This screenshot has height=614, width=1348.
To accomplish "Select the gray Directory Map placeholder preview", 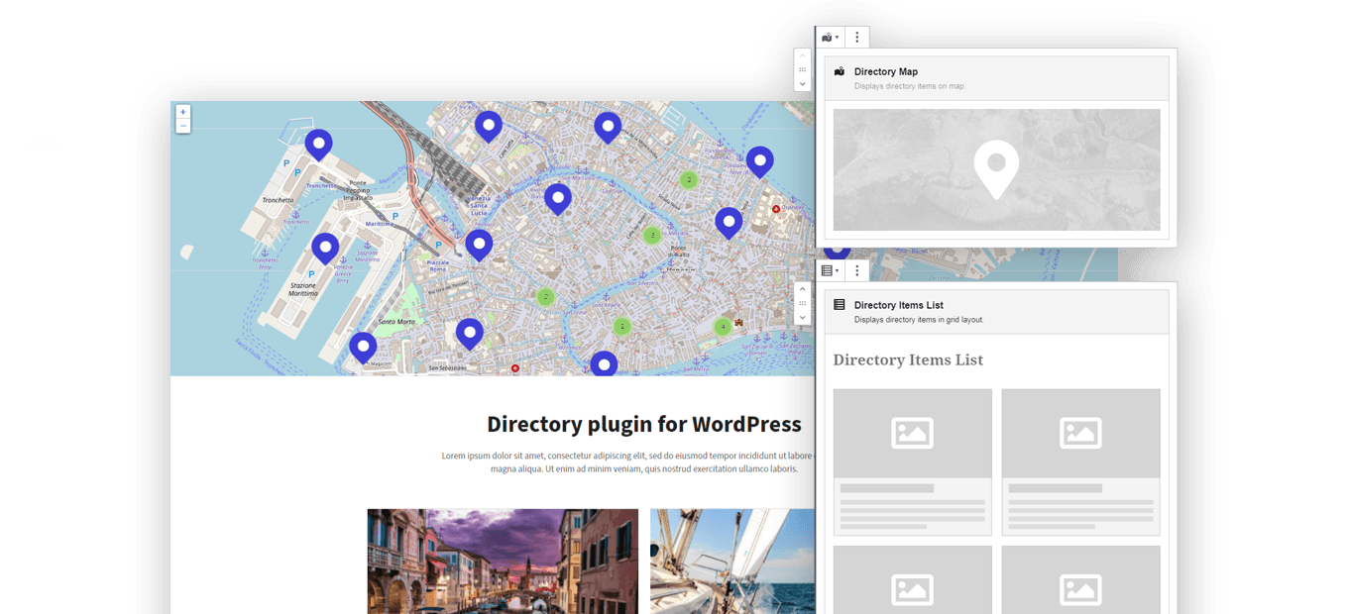I will tap(996, 169).
